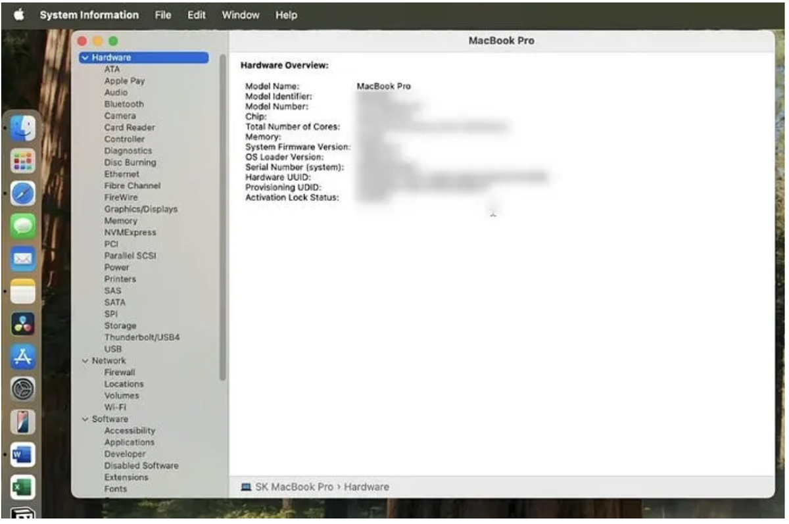Click the laptop icon in path bar
Screen dimensions: 789x524
246,487
